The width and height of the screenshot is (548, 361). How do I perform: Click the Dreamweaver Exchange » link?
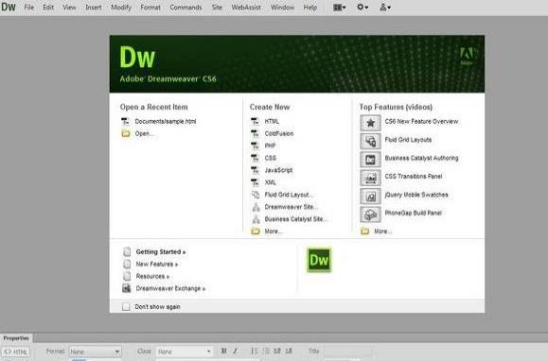click(170, 288)
